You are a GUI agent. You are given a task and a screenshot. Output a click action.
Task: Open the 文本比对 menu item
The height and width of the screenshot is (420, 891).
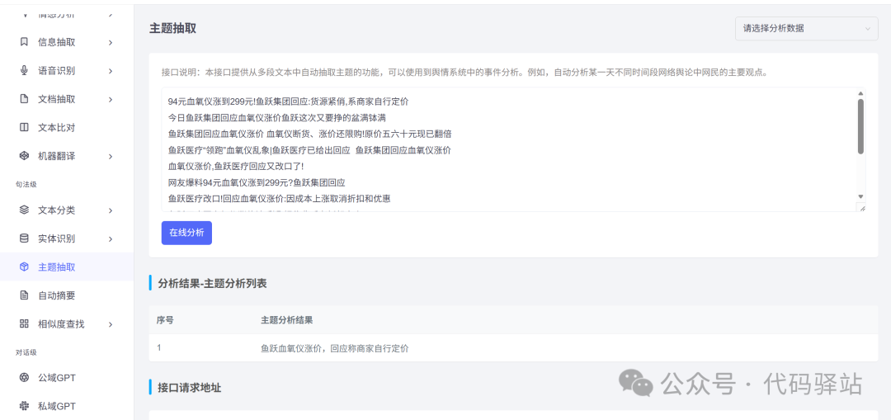click(x=67, y=127)
